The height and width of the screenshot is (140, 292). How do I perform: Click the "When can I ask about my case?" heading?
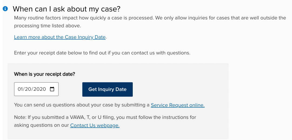tap(67, 9)
